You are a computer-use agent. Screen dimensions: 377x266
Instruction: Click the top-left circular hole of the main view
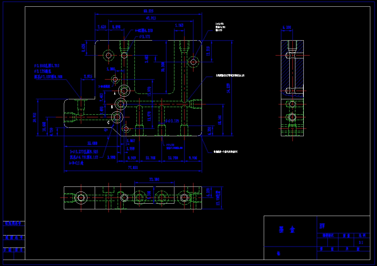(x=109, y=55)
